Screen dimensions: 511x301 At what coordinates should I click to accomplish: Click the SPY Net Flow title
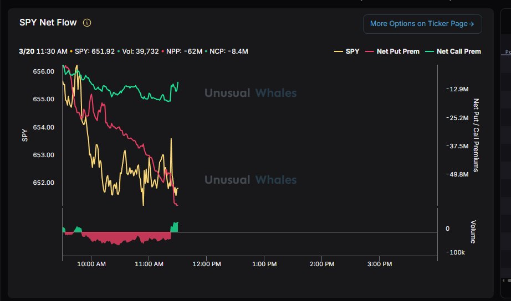48,23
